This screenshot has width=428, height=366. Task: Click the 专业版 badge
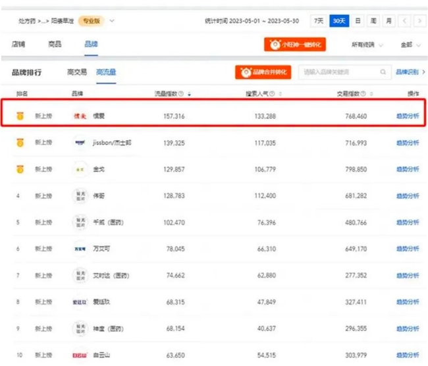tap(92, 21)
